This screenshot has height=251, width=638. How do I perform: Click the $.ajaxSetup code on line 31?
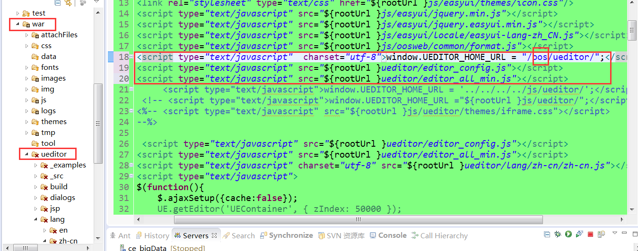(227, 198)
